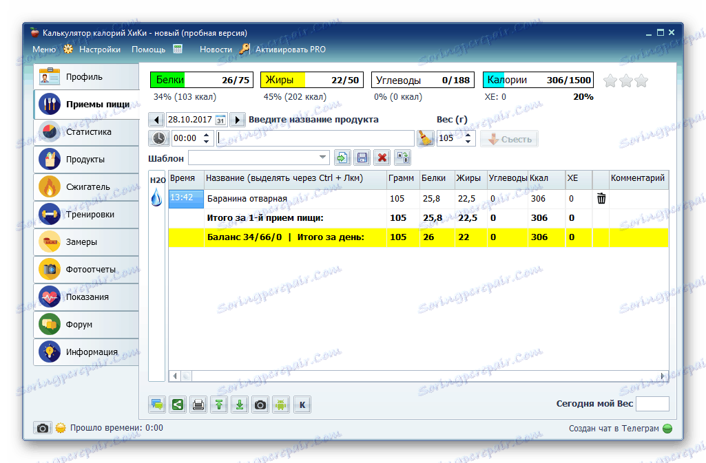Select Баранина отварная row name

point(247,199)
